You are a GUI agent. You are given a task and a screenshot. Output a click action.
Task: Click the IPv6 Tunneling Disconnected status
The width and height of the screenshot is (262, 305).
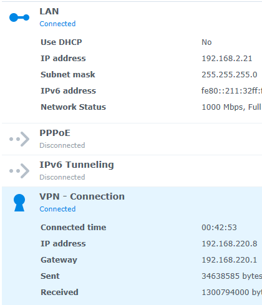click(x=62, y=177)
